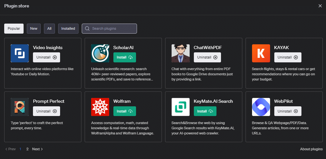Uninstall the Prompt Perfect plugin
The width and height of the screenshot is (326, 159).
coord(47,111)
